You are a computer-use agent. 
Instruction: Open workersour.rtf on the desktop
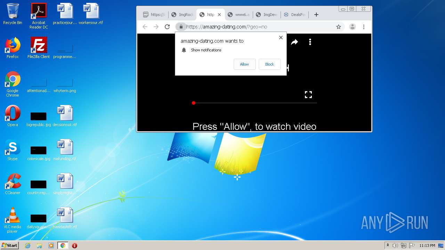pyautogui.click(x=91, y=14)
